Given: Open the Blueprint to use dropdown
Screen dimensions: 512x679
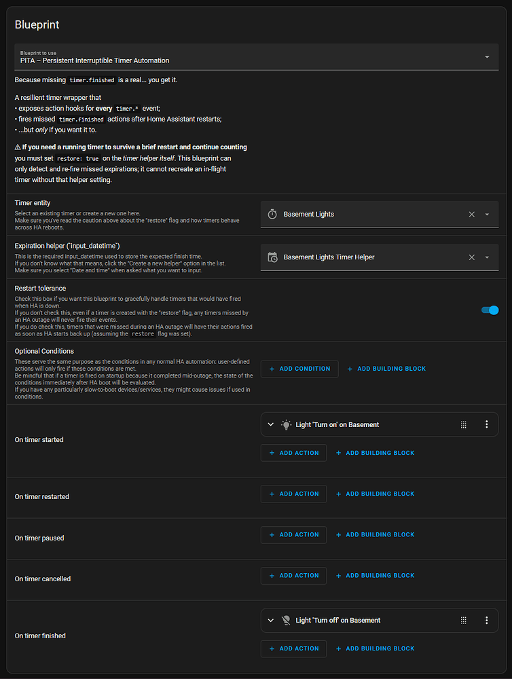Looking at the screenshot, I should click(x=487, y=57).
